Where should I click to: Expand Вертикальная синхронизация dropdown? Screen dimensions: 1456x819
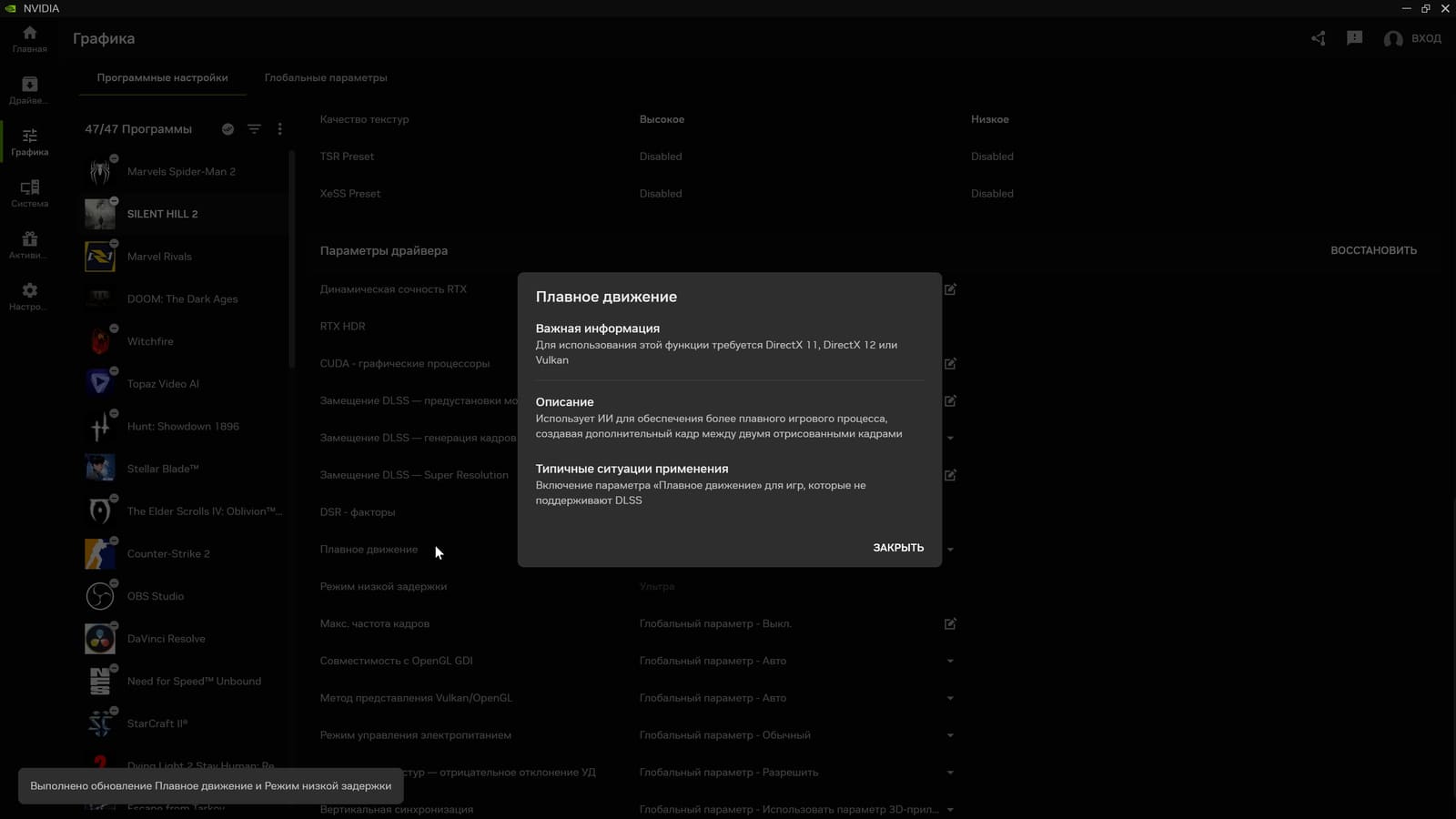[950, 810]
